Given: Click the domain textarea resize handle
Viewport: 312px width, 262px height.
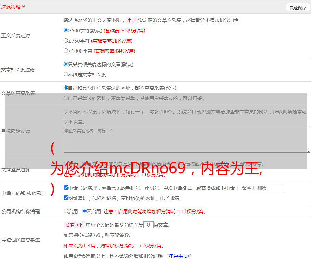Looking at the screenshot, I should 308,151.
